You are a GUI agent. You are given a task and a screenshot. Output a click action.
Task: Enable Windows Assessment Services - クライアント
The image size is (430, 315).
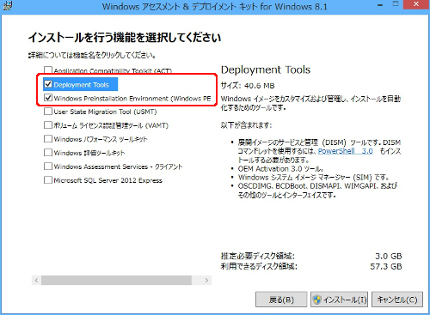pos(48,167)
